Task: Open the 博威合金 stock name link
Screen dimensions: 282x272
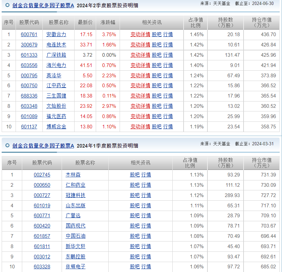Action: tap(56, 127)
